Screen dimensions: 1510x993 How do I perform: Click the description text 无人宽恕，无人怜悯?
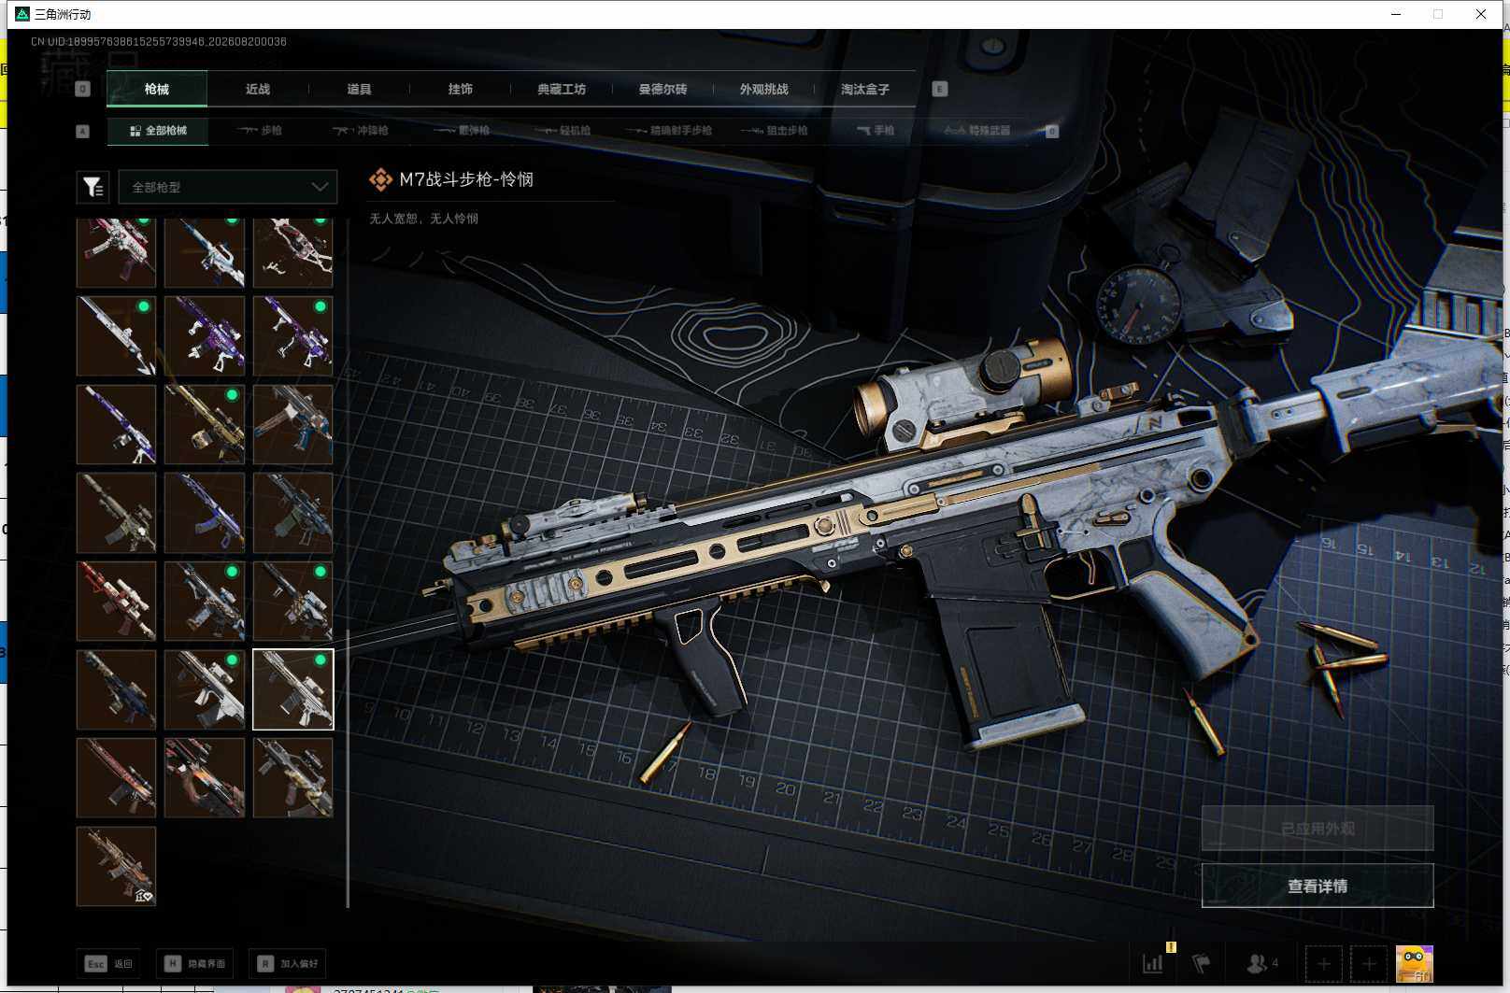pyautogui.click(x=423, y=219)
